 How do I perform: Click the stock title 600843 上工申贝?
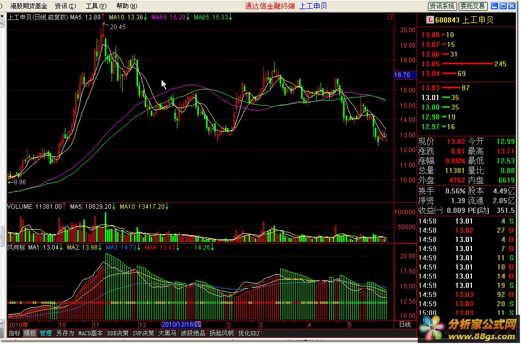pyautogui.click(x=464, y=20)
